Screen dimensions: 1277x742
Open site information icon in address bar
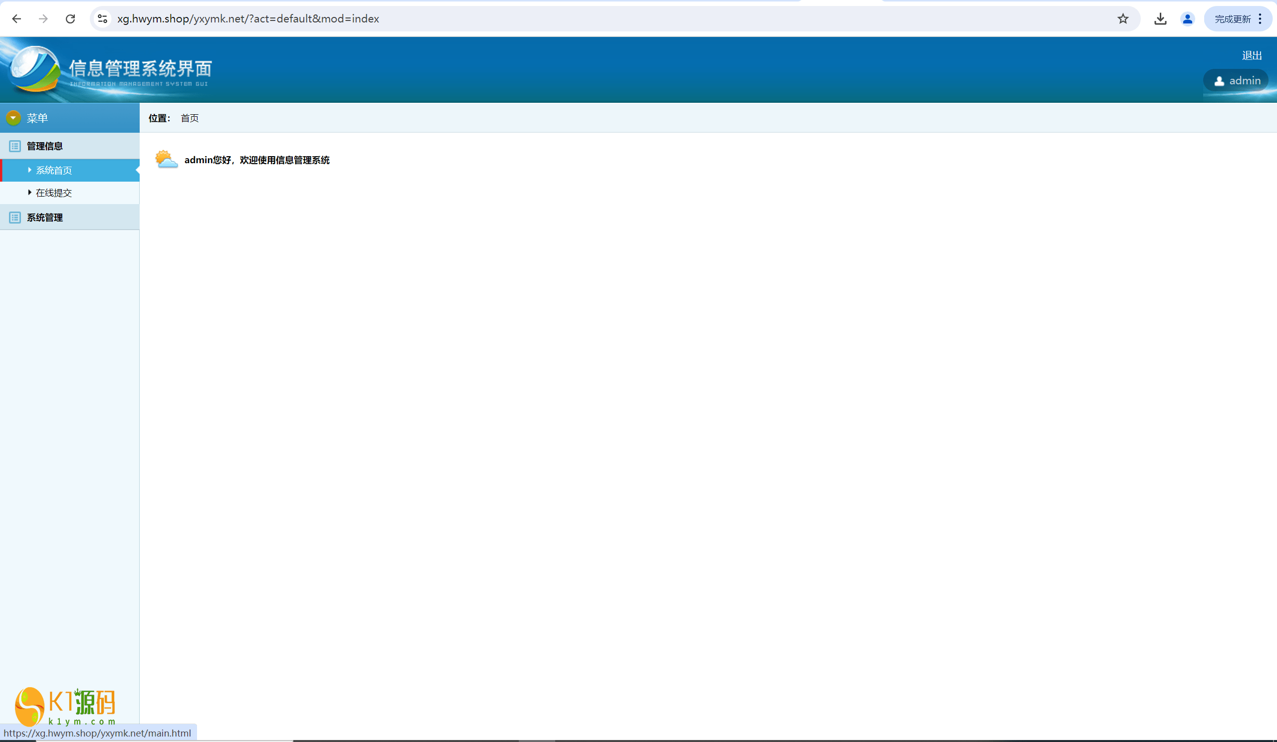coord(102,19)
